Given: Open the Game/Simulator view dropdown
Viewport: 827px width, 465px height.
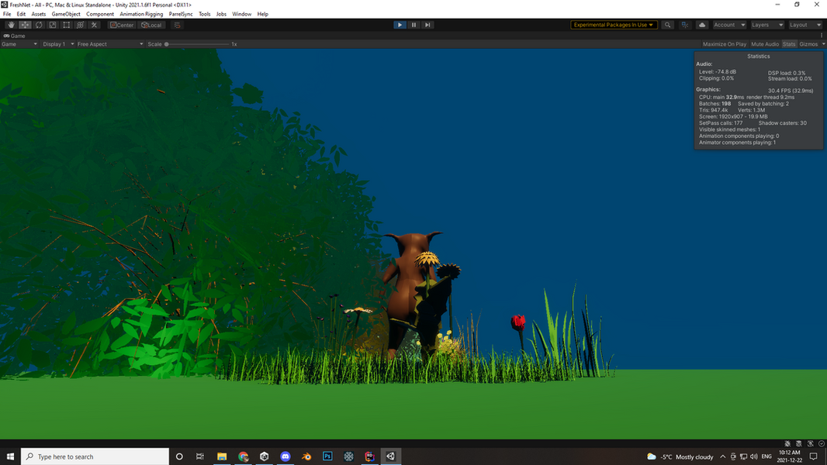Looking at the screenshot, I should pyautogui.click(x=19, y=44).
